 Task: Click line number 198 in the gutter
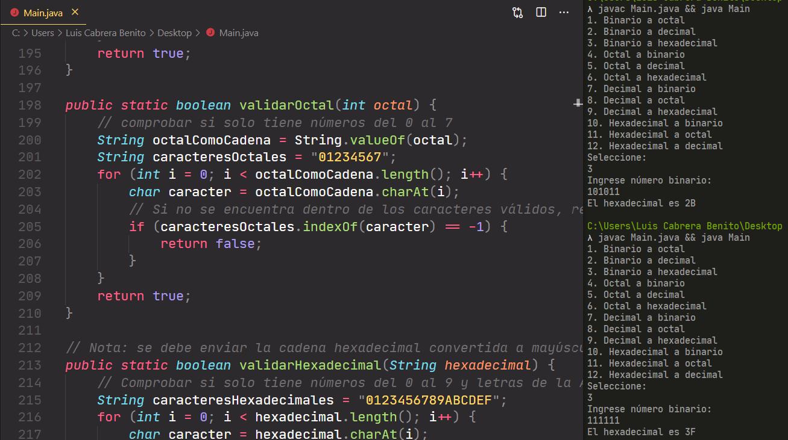pos(30,105)
